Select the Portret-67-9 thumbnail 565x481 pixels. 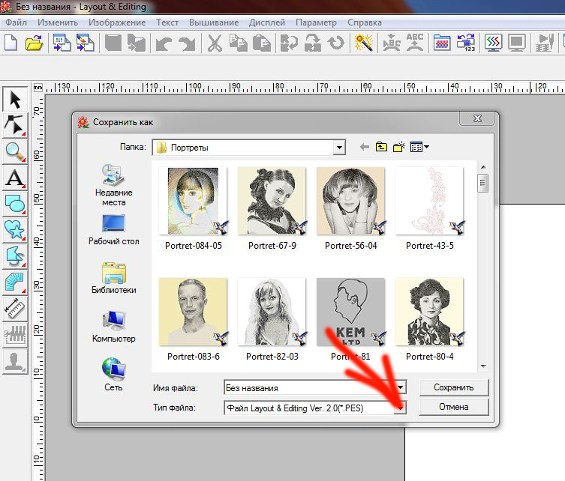272,202
